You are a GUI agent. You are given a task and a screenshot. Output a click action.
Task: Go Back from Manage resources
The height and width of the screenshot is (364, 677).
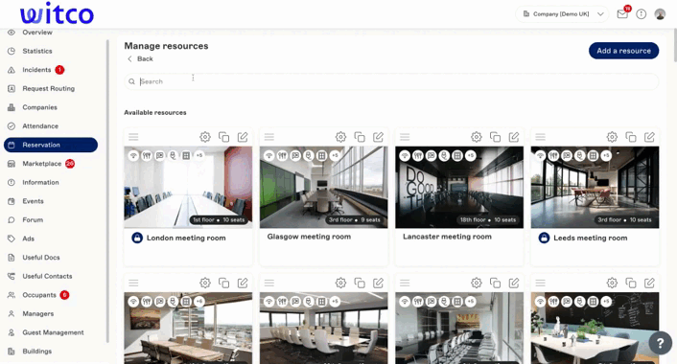point(140,58)
